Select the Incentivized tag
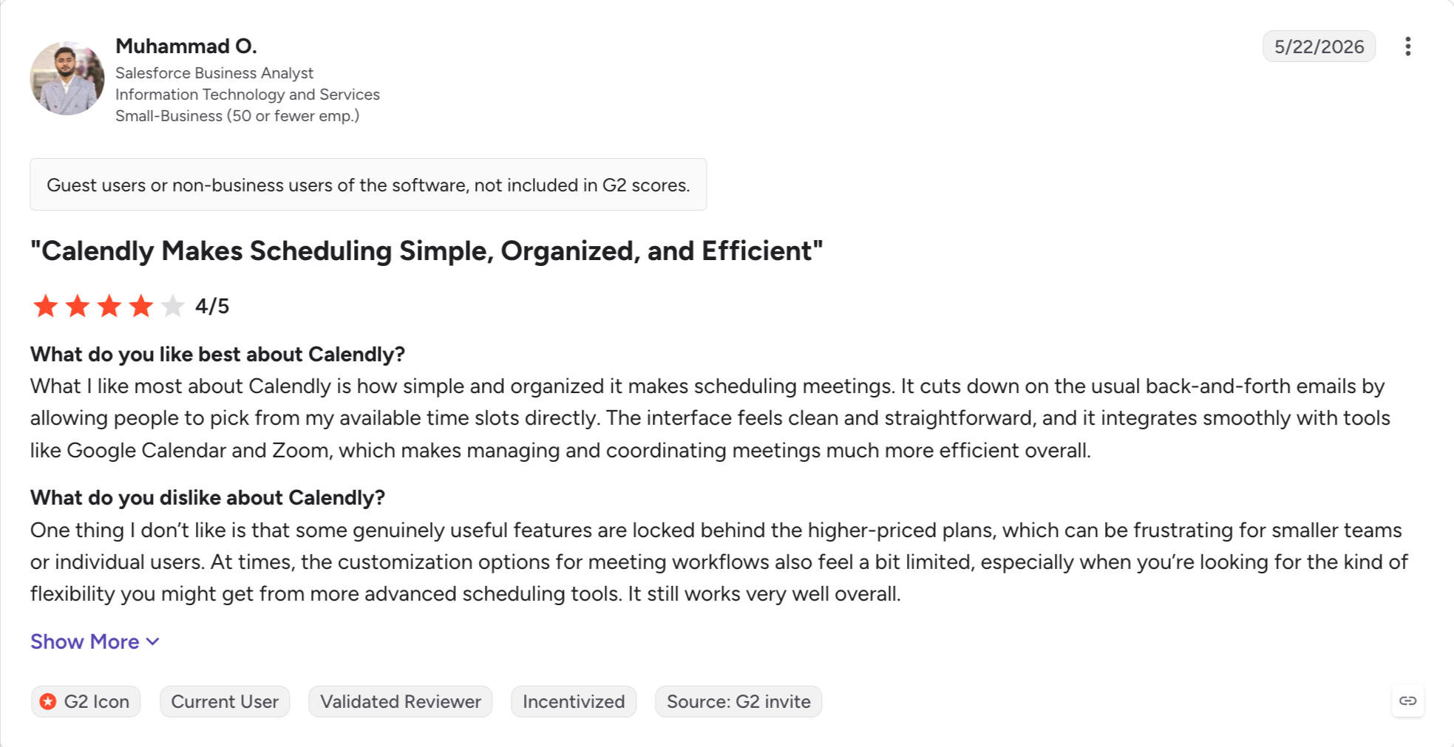The image size is (1454, 747). tap(574, 701)
